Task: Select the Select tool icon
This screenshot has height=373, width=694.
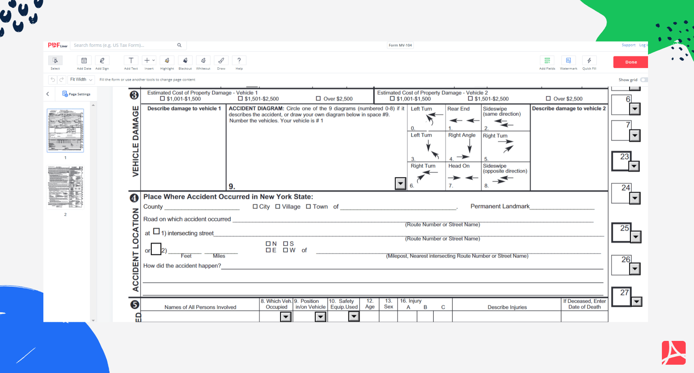Action: click(55, 61)
